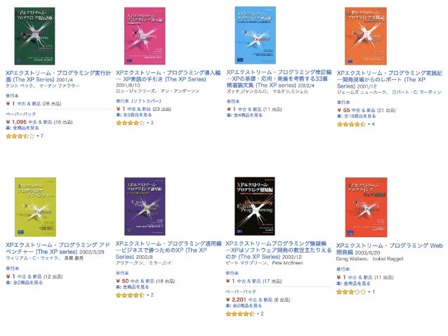Open the red XP Web development cover
This screenshot has height=336, width=448.
pyautogui.click(x=367, y=207)
